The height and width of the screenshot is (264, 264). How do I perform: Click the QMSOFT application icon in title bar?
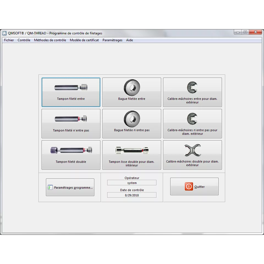[x=4, y=33]
